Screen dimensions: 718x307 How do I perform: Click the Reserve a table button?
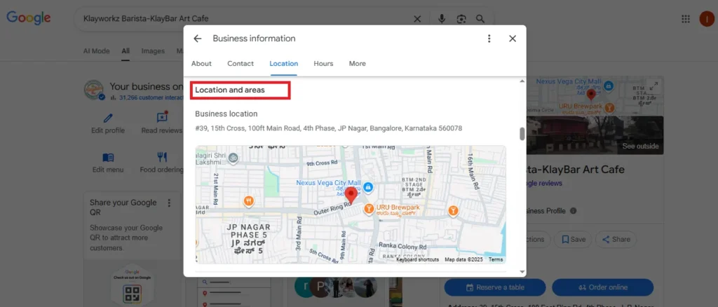495,287
